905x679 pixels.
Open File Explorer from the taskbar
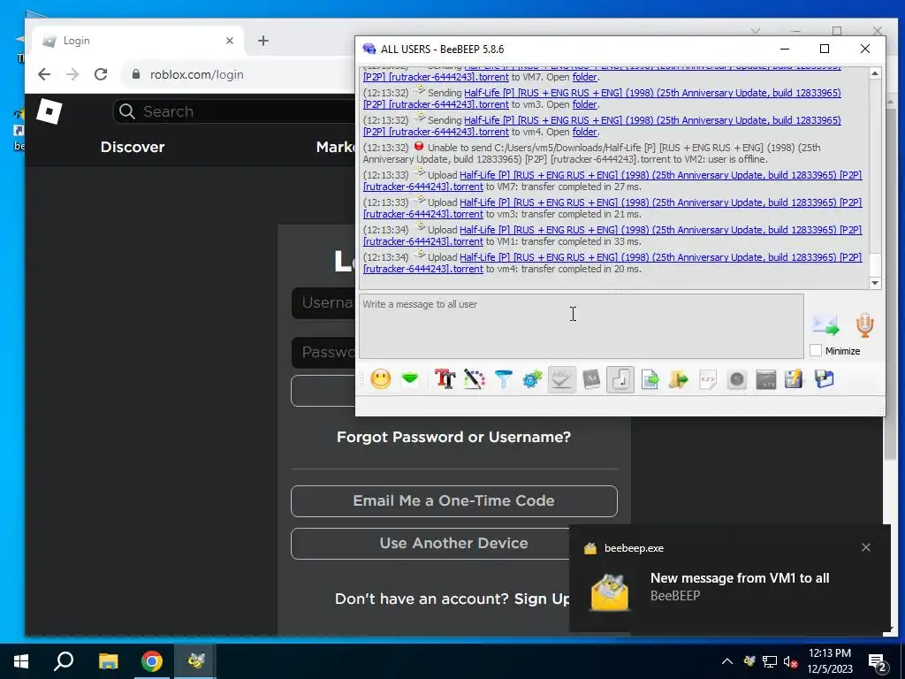(108, 661)
